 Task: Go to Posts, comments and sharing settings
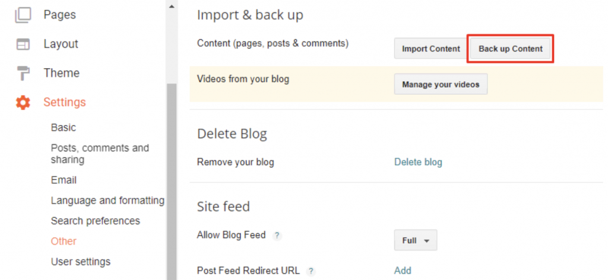(100, 153)
